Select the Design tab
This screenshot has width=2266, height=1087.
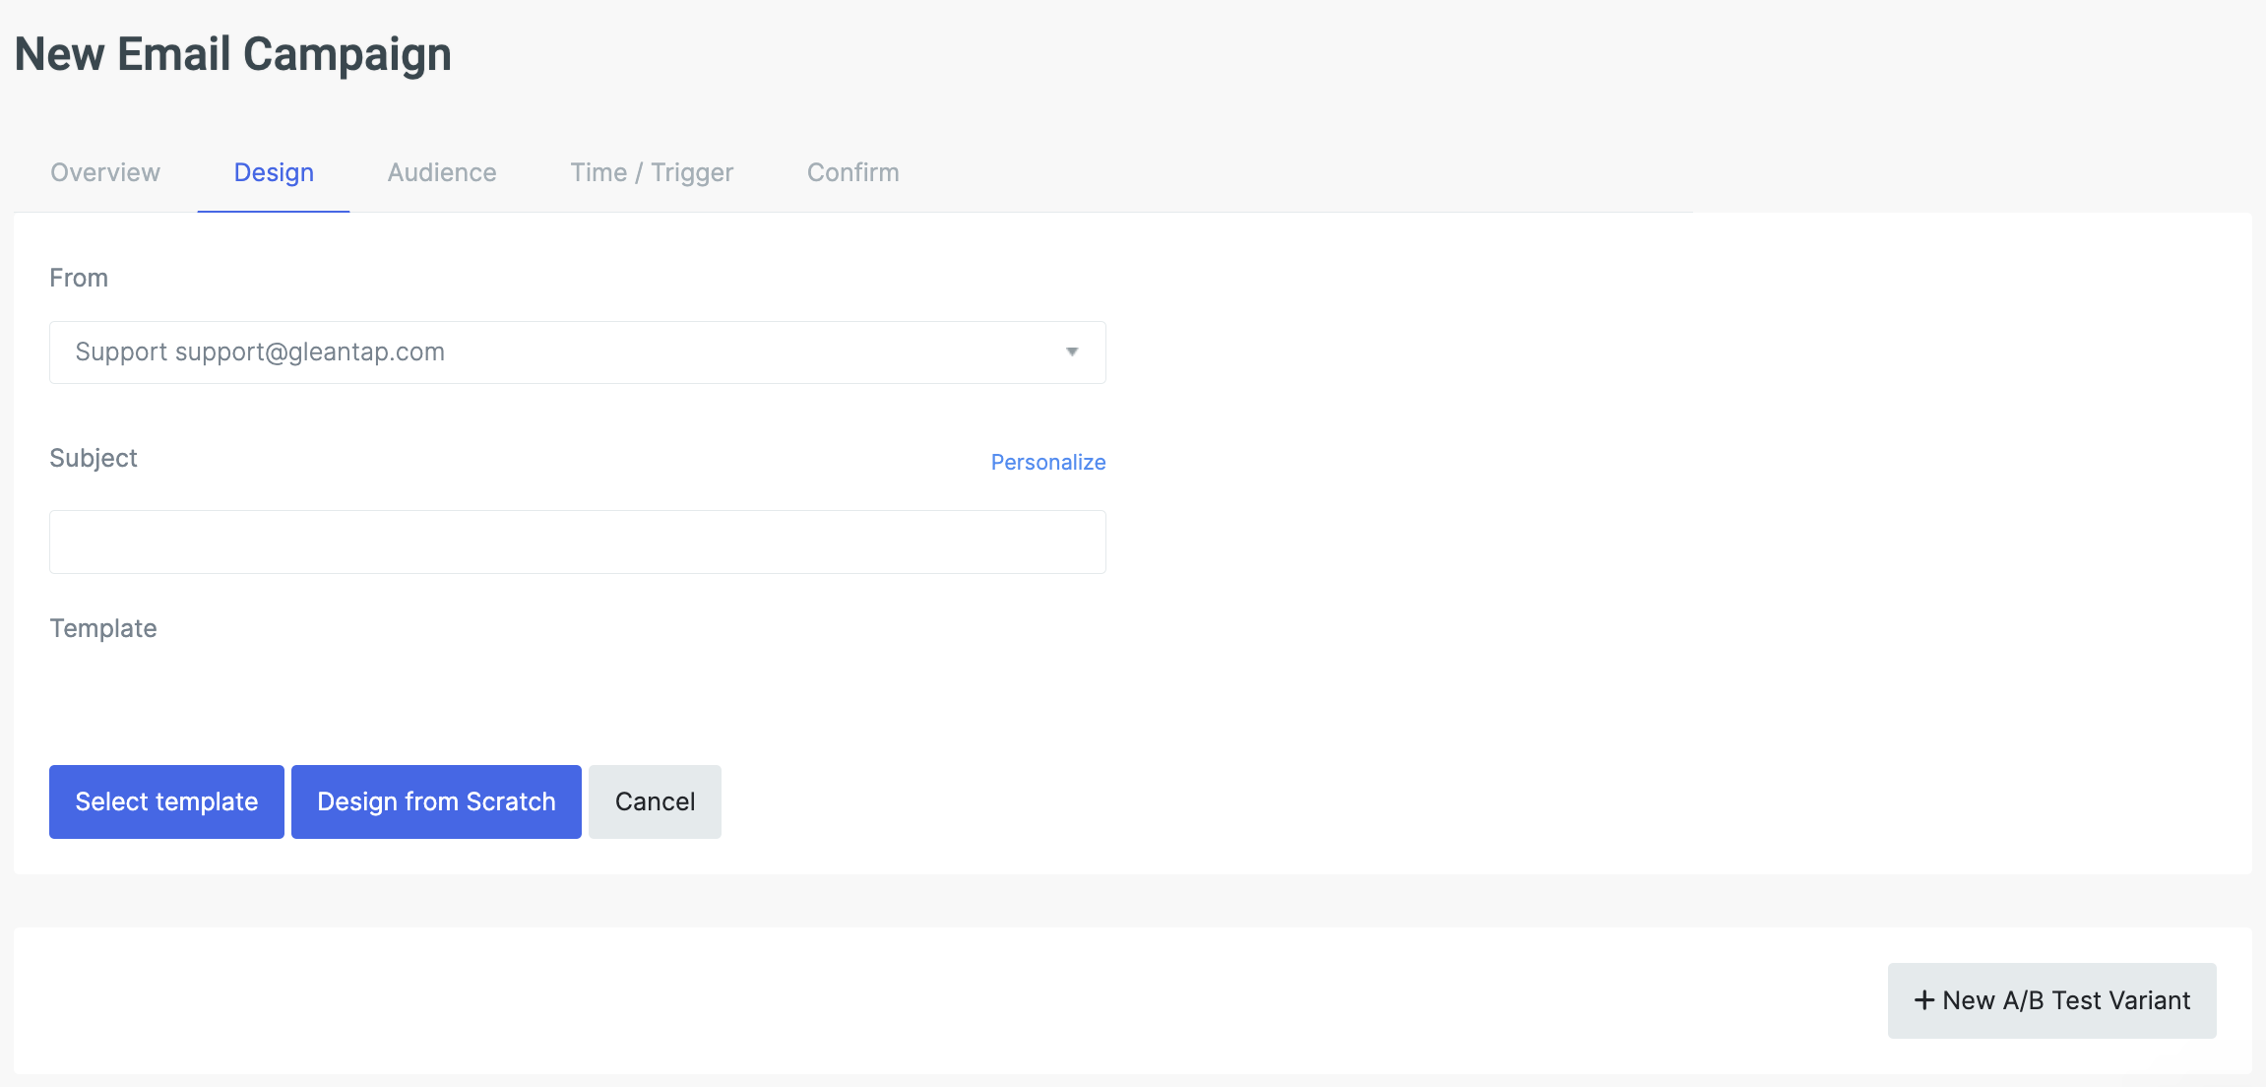pyautogui.click(x=274, y=172)
